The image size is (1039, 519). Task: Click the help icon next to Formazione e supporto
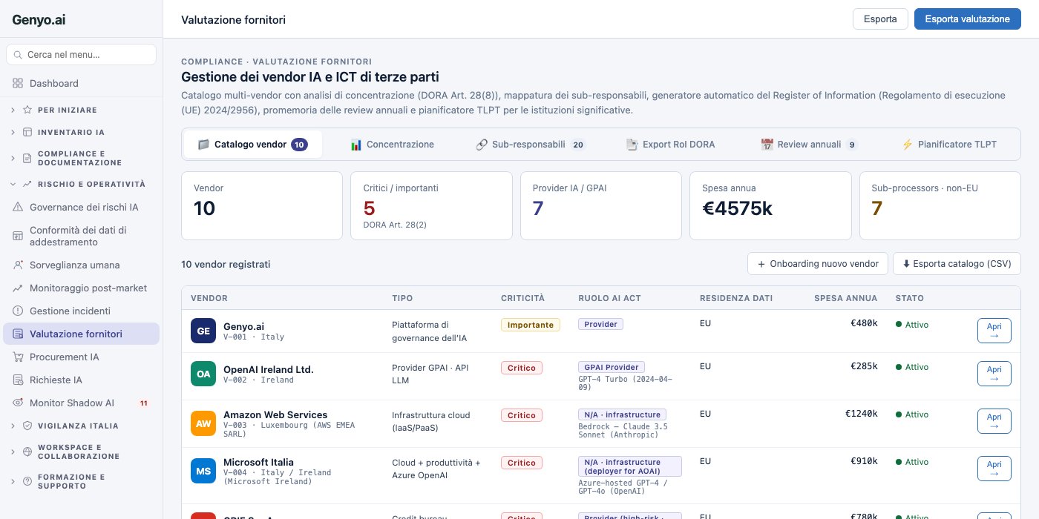[27, 481]
